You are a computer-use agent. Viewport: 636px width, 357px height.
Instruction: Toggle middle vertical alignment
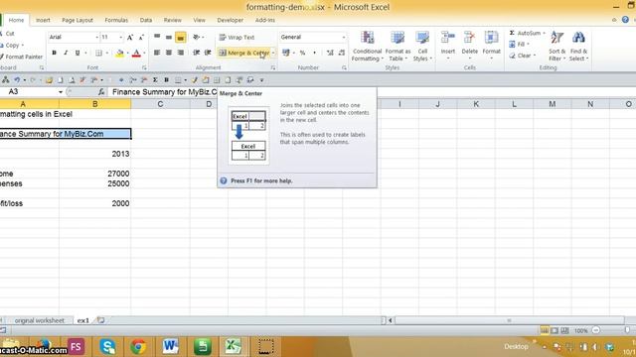click(x=169, y=37)
